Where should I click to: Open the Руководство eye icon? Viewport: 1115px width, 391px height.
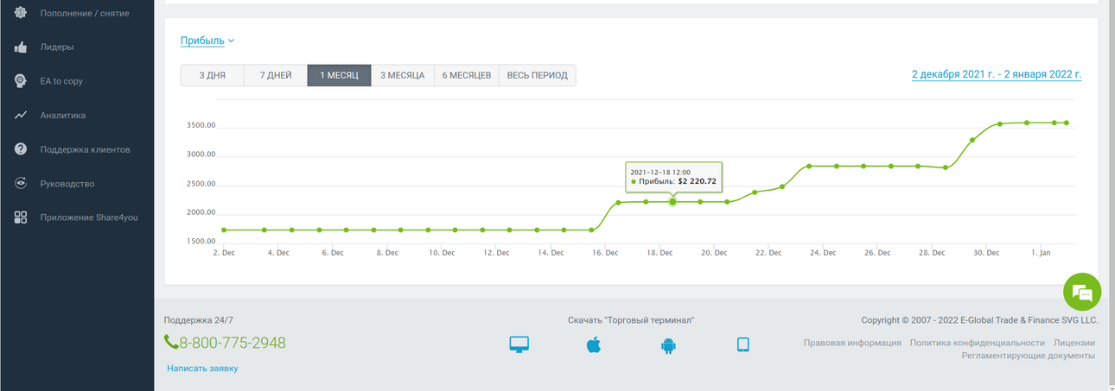pyautogui.click(x=21, y=183)
